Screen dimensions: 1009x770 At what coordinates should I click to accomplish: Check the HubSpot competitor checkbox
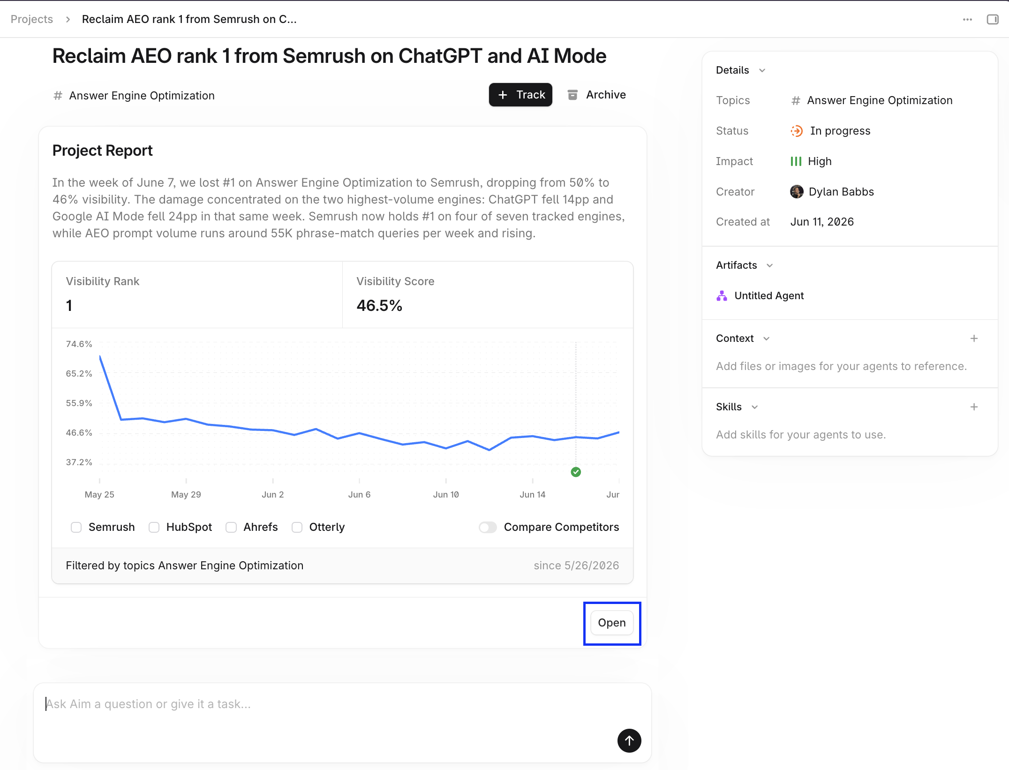tap(154, 527)
